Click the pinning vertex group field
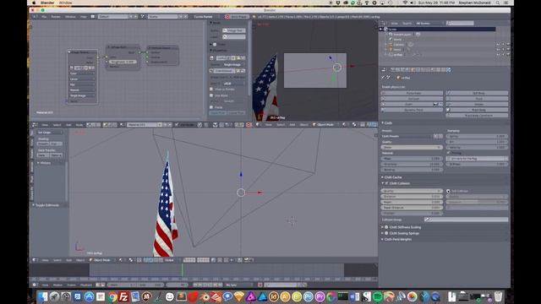This screenshot has width=541, height=304. pyautogui.click(x=477, y=159)
